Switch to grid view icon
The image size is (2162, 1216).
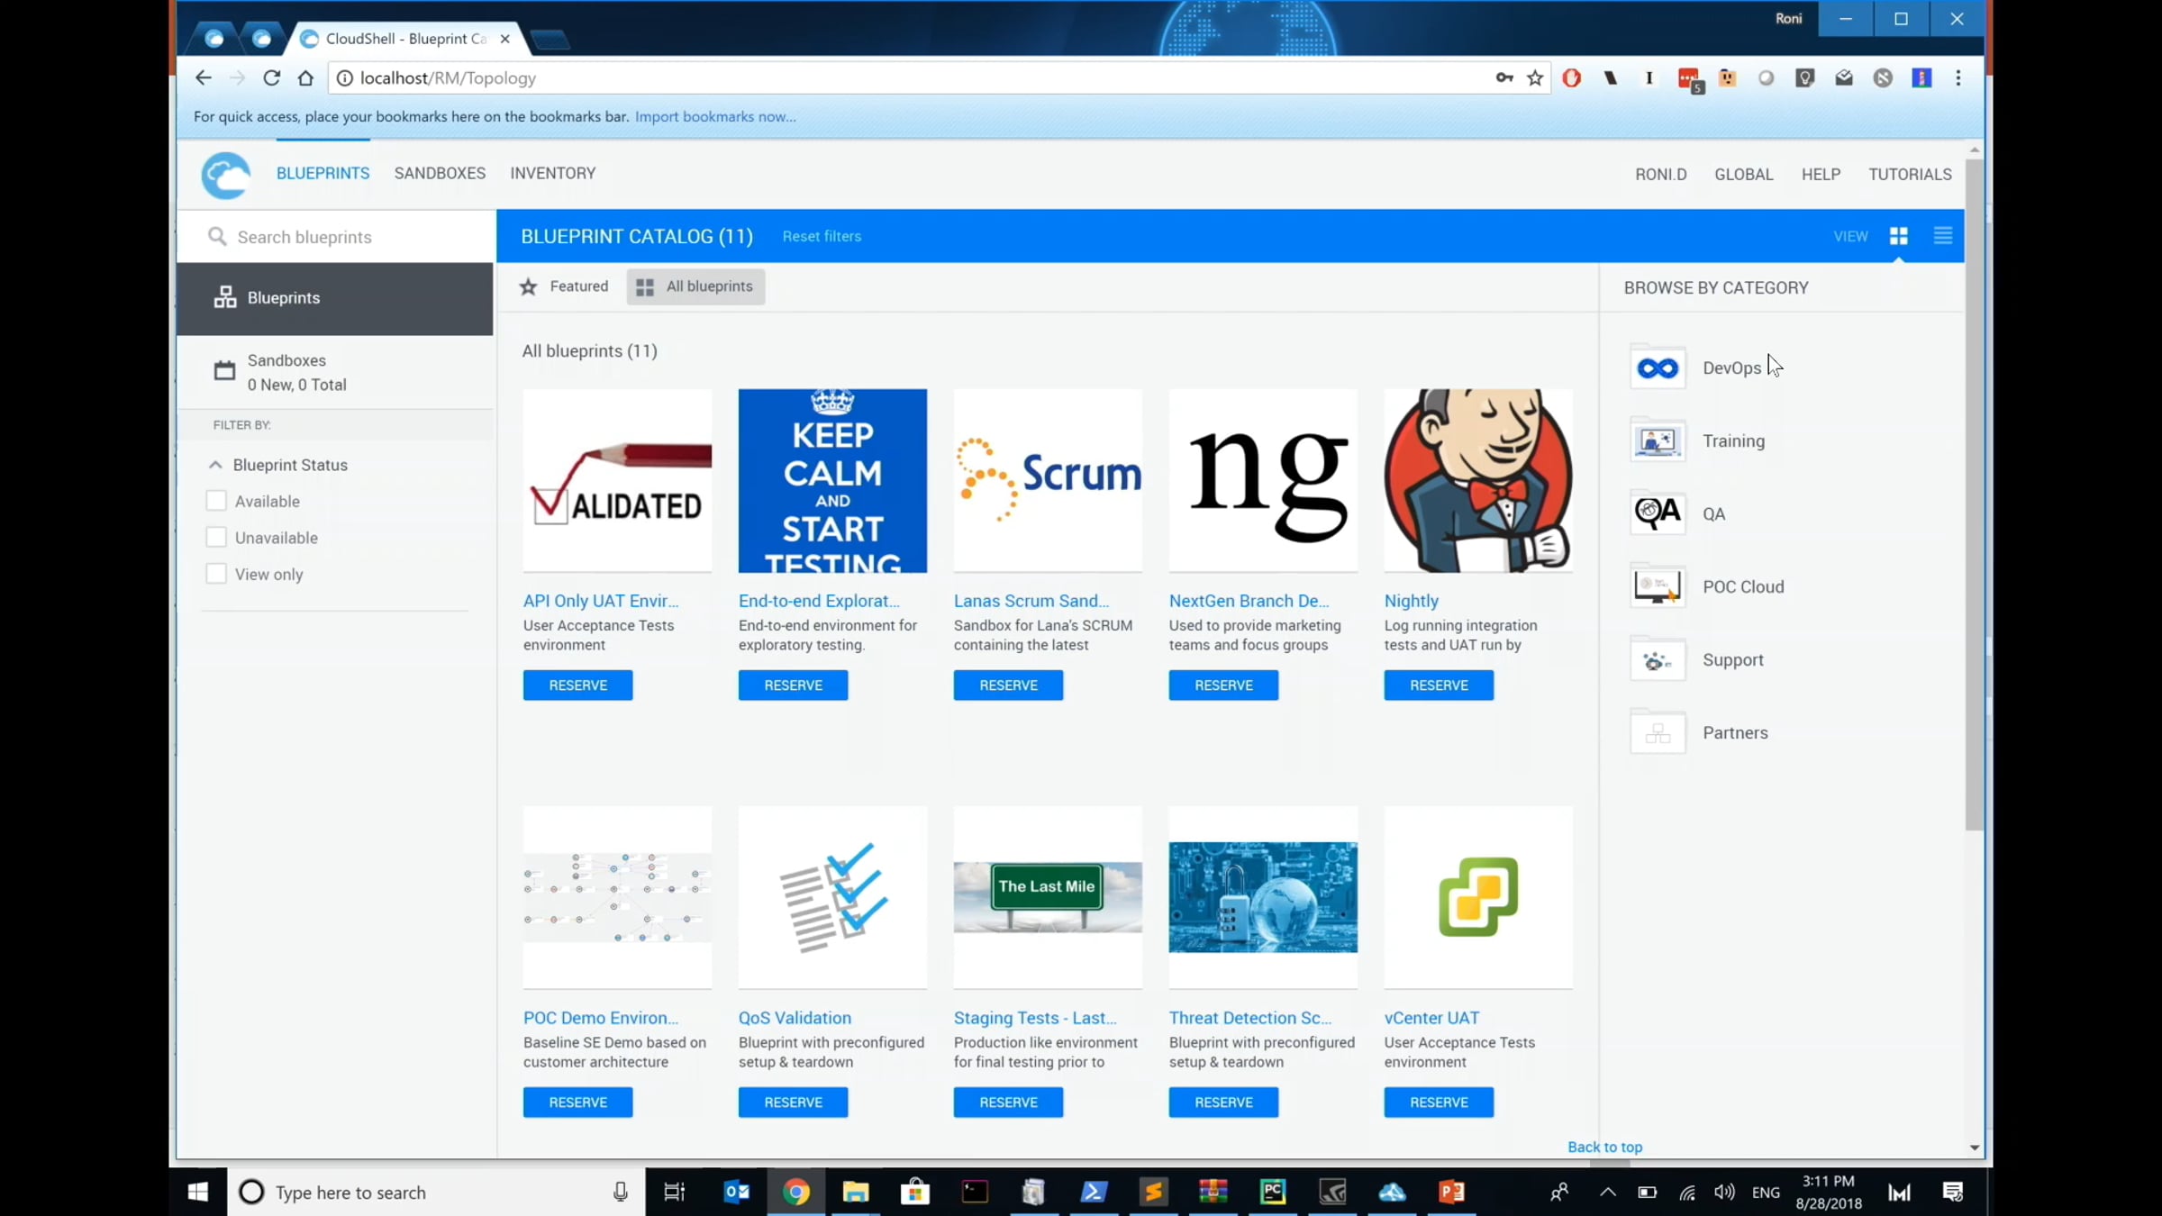point(1899,236)
